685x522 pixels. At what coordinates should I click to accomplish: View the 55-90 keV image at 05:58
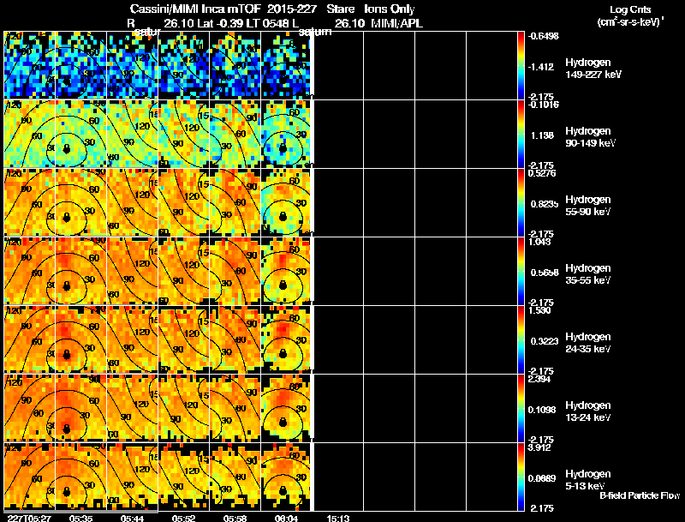(x=235, y=202)
